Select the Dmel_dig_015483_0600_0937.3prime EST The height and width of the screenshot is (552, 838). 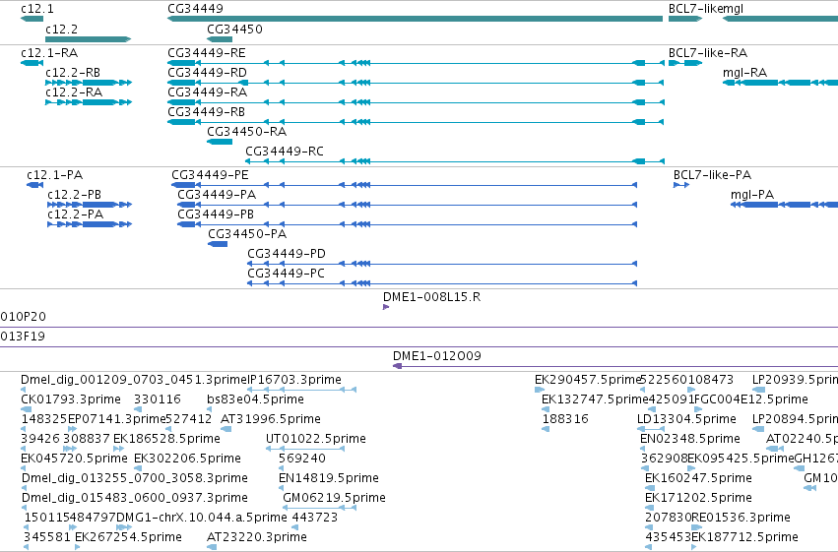[25, 509]
